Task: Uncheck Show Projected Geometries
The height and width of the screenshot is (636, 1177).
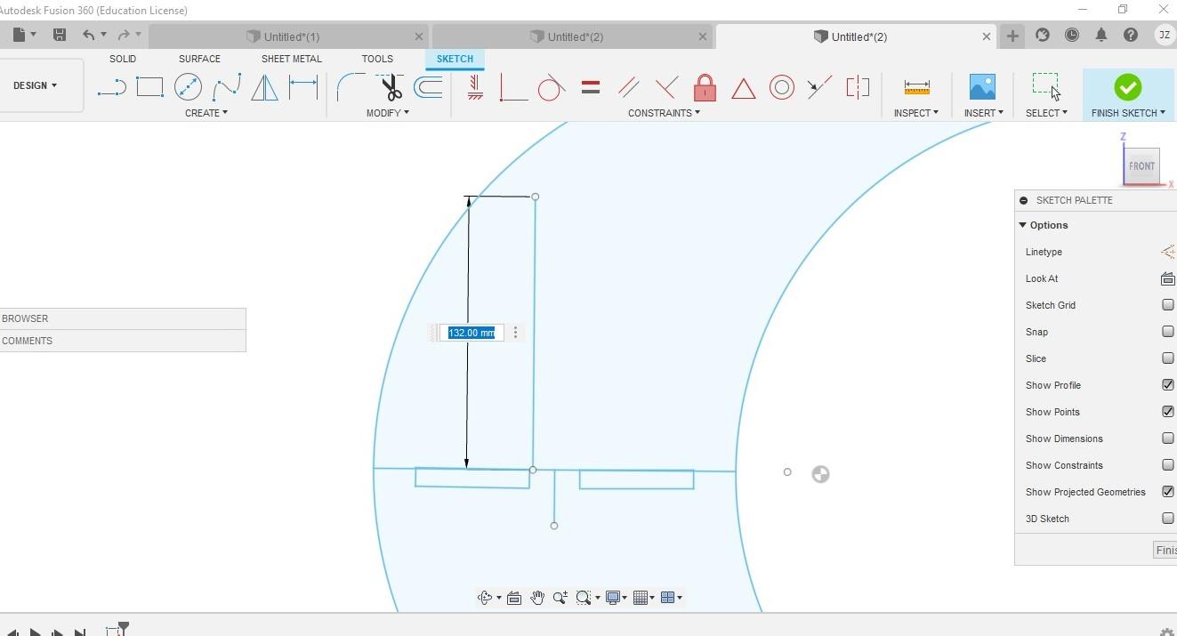Action: (x=1167, y=492)
